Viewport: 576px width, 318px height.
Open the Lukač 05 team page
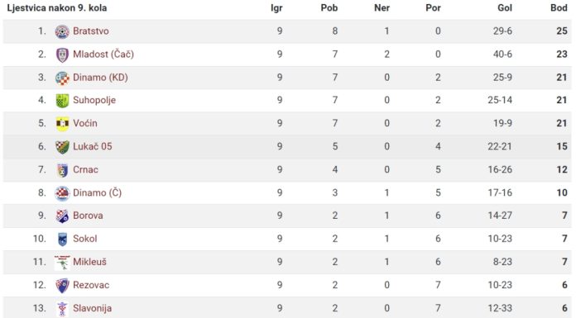[x=93, y=146]
